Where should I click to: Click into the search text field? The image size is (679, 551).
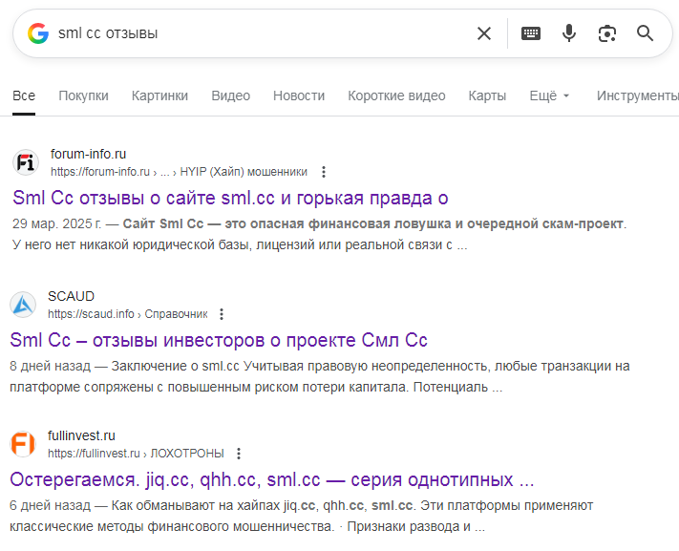tap(258, 33)
